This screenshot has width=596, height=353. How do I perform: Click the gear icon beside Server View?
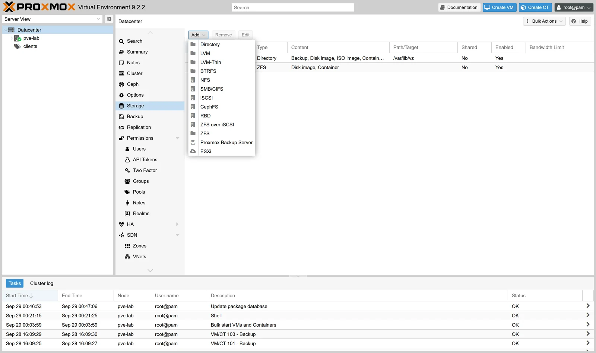pyautogui.click(x=109, y=19)
